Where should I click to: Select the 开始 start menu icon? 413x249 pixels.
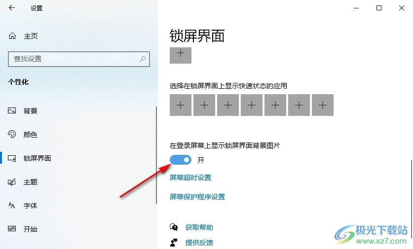tap(12, 229)
